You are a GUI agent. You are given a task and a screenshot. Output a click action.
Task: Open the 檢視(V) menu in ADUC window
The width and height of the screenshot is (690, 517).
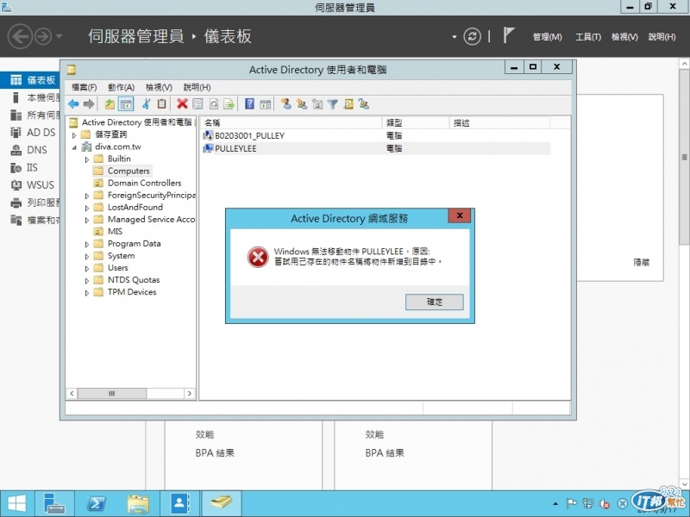(x=159, y=87)
